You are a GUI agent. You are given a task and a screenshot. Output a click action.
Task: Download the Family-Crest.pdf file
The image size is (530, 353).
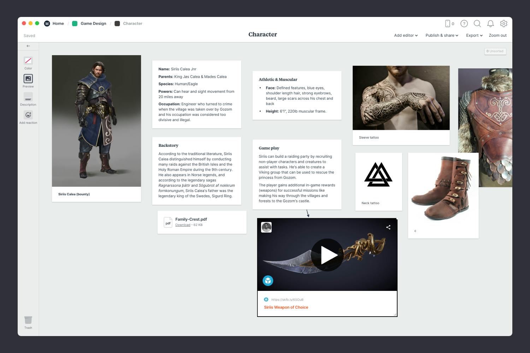pos(183,225)
